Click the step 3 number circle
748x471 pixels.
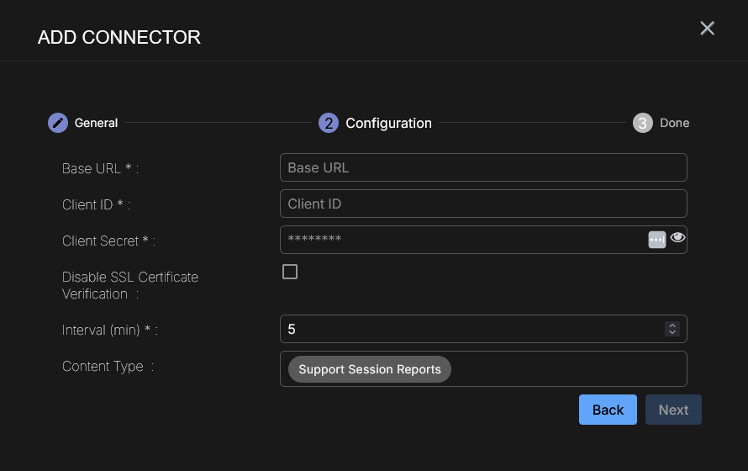(x=642, y=123)
